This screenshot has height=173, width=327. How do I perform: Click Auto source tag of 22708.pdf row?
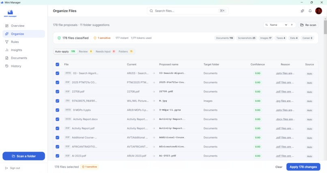pyautogui.click(x=310, y=92)
